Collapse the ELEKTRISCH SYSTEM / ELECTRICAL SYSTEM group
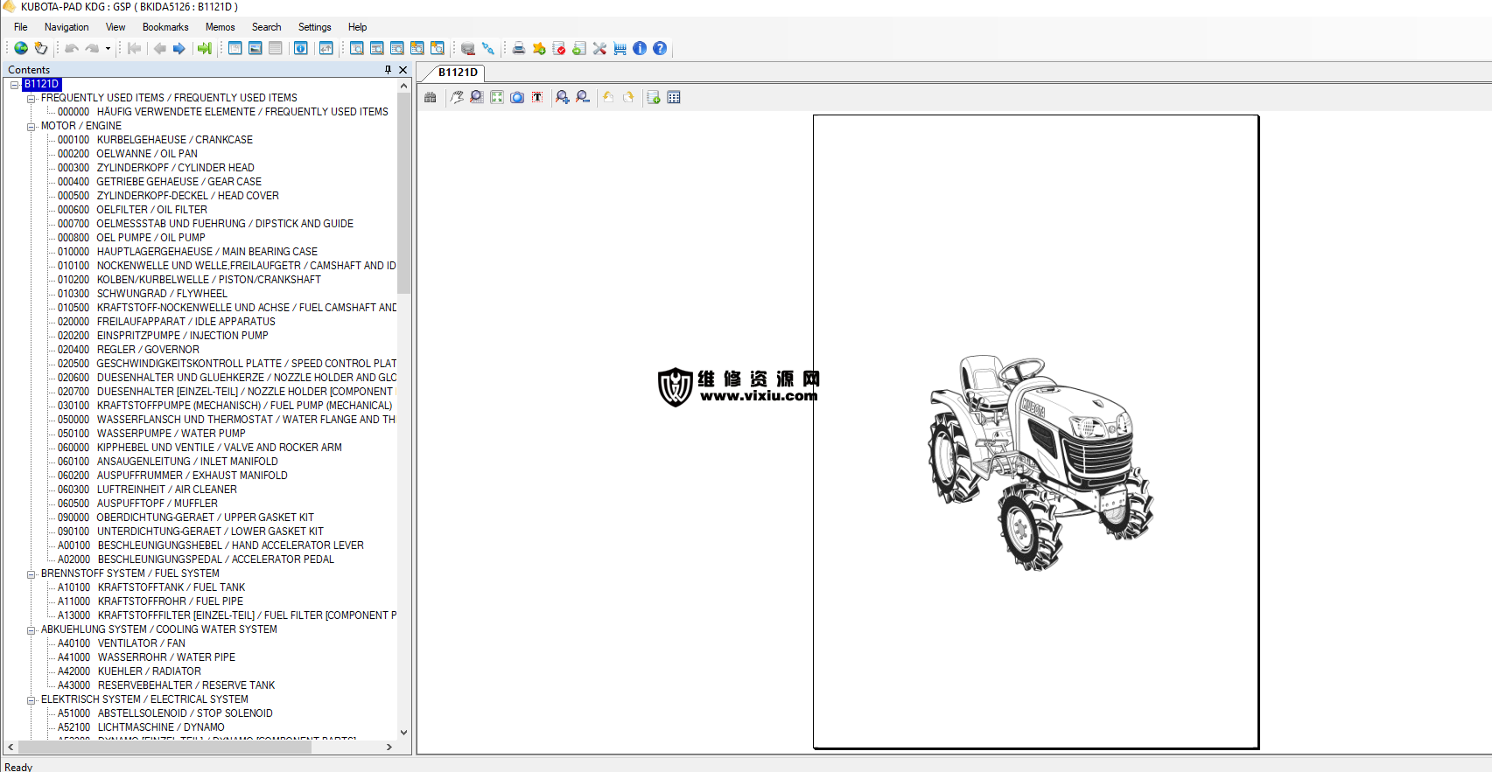1492x772 pixels. pyautogui.click(x=32, y=699)
